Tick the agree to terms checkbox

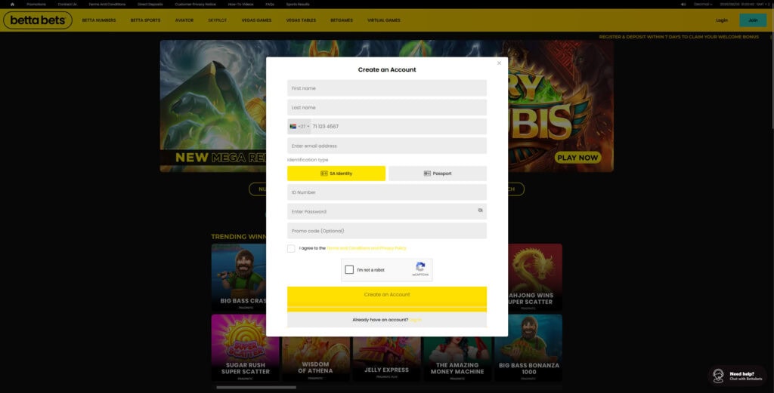[x=291, y=249]
